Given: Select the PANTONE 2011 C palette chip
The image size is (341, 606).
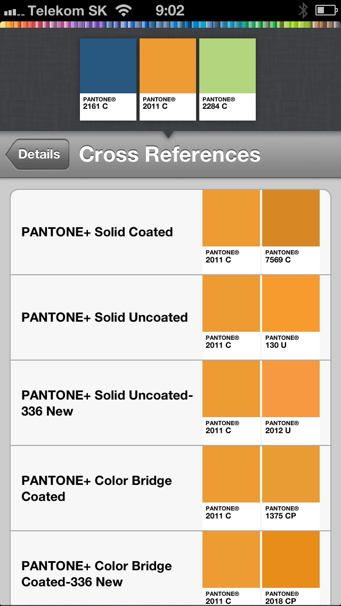Looking at the screenshot, I should (168, 79).
